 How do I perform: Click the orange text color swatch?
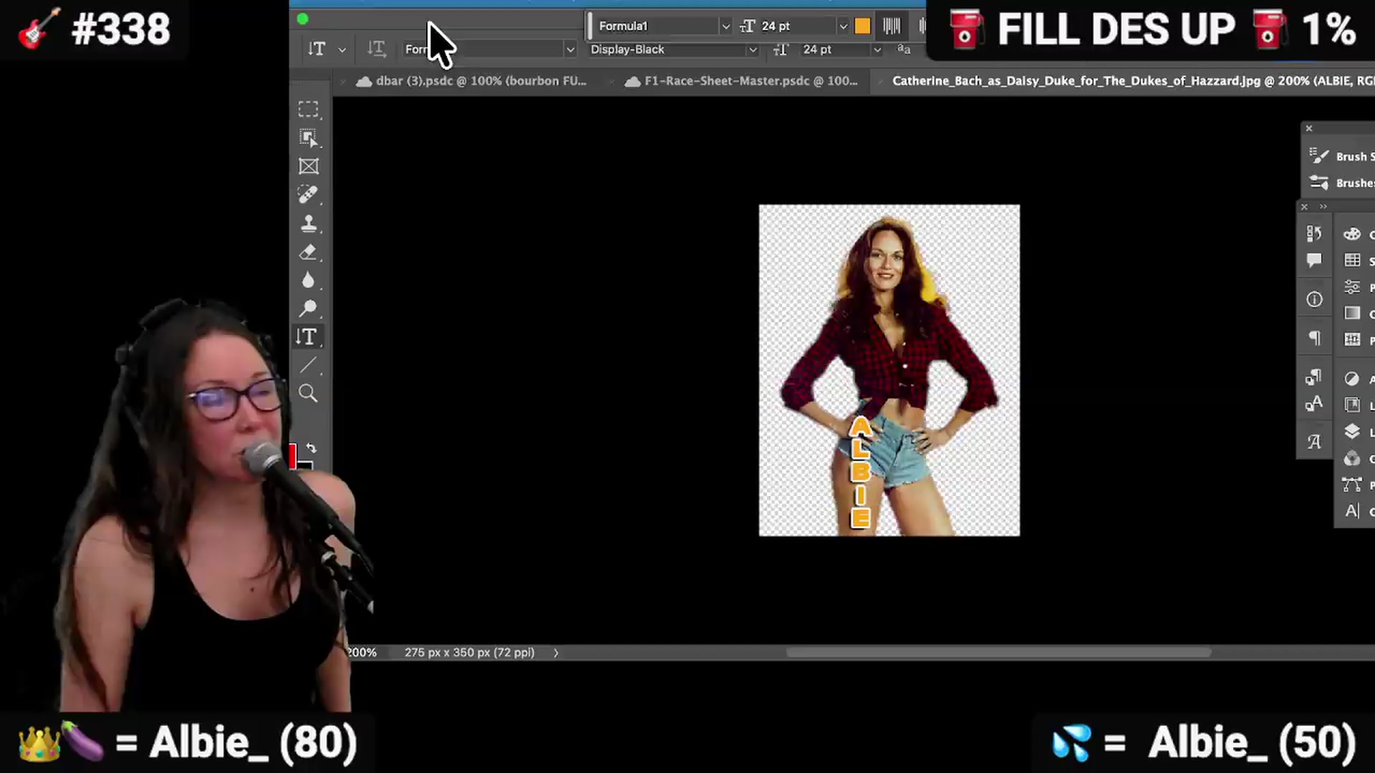862,26
